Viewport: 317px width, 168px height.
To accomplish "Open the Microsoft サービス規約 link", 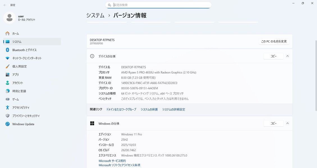I will coord(112,161).
